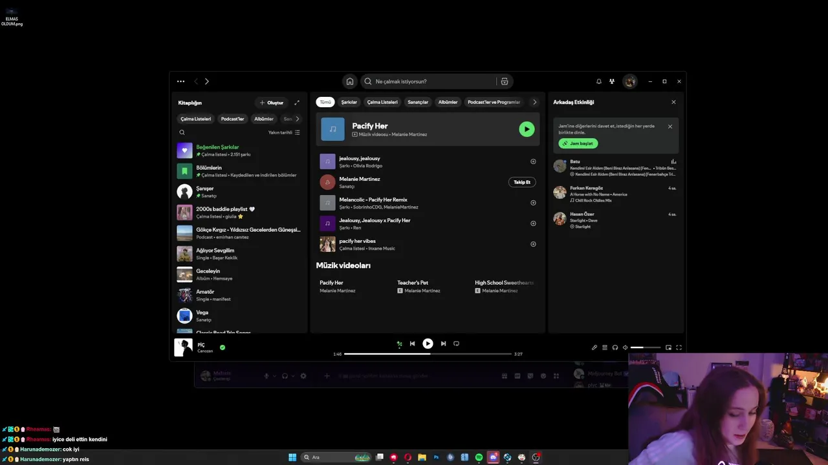Focus the Ne çalmak istiyorsun search field

click(428, 81)
